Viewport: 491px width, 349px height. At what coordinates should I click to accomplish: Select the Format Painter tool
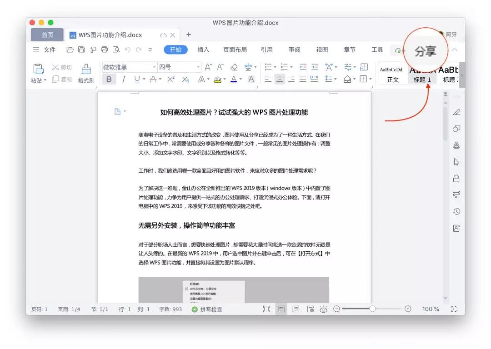[x=86, y=73]
